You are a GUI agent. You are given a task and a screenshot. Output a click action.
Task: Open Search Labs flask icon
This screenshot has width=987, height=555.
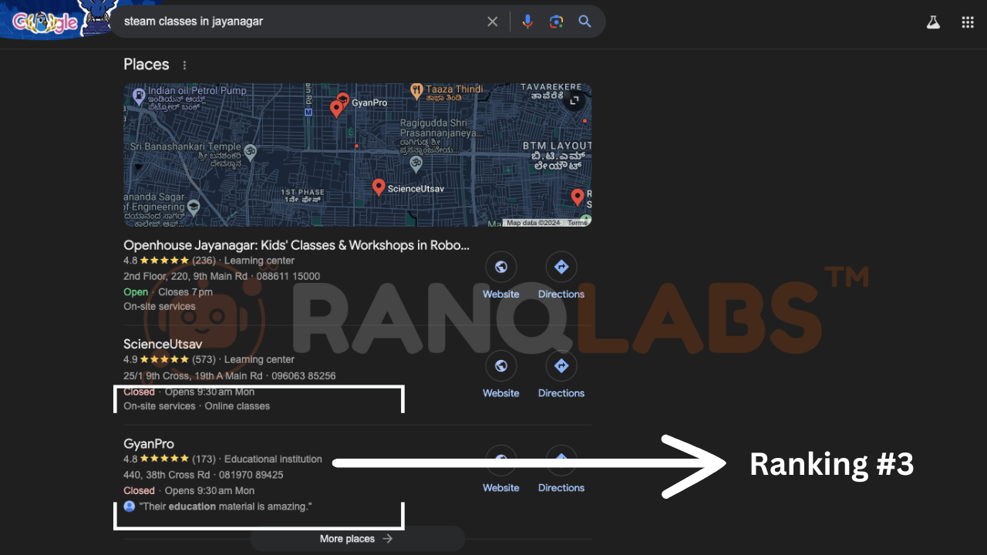point(933,22)
